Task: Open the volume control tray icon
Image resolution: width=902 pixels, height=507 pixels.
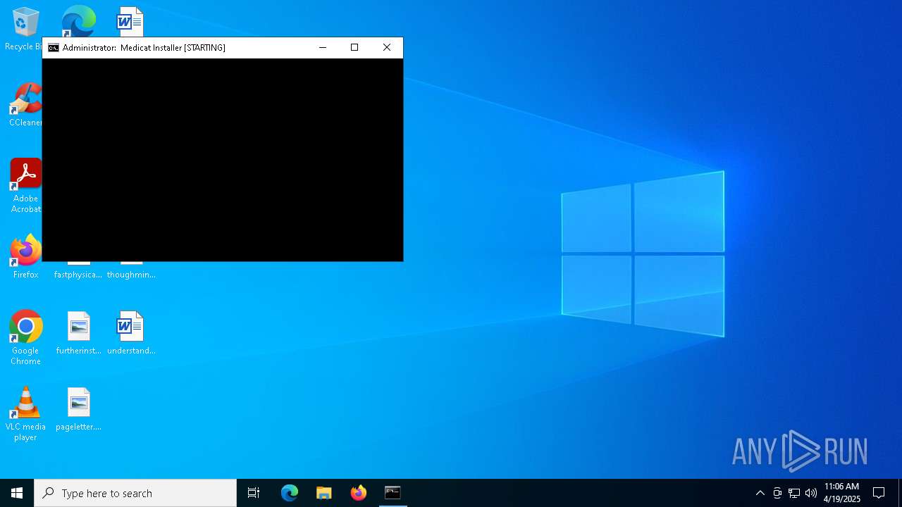Action: [811, 493]
